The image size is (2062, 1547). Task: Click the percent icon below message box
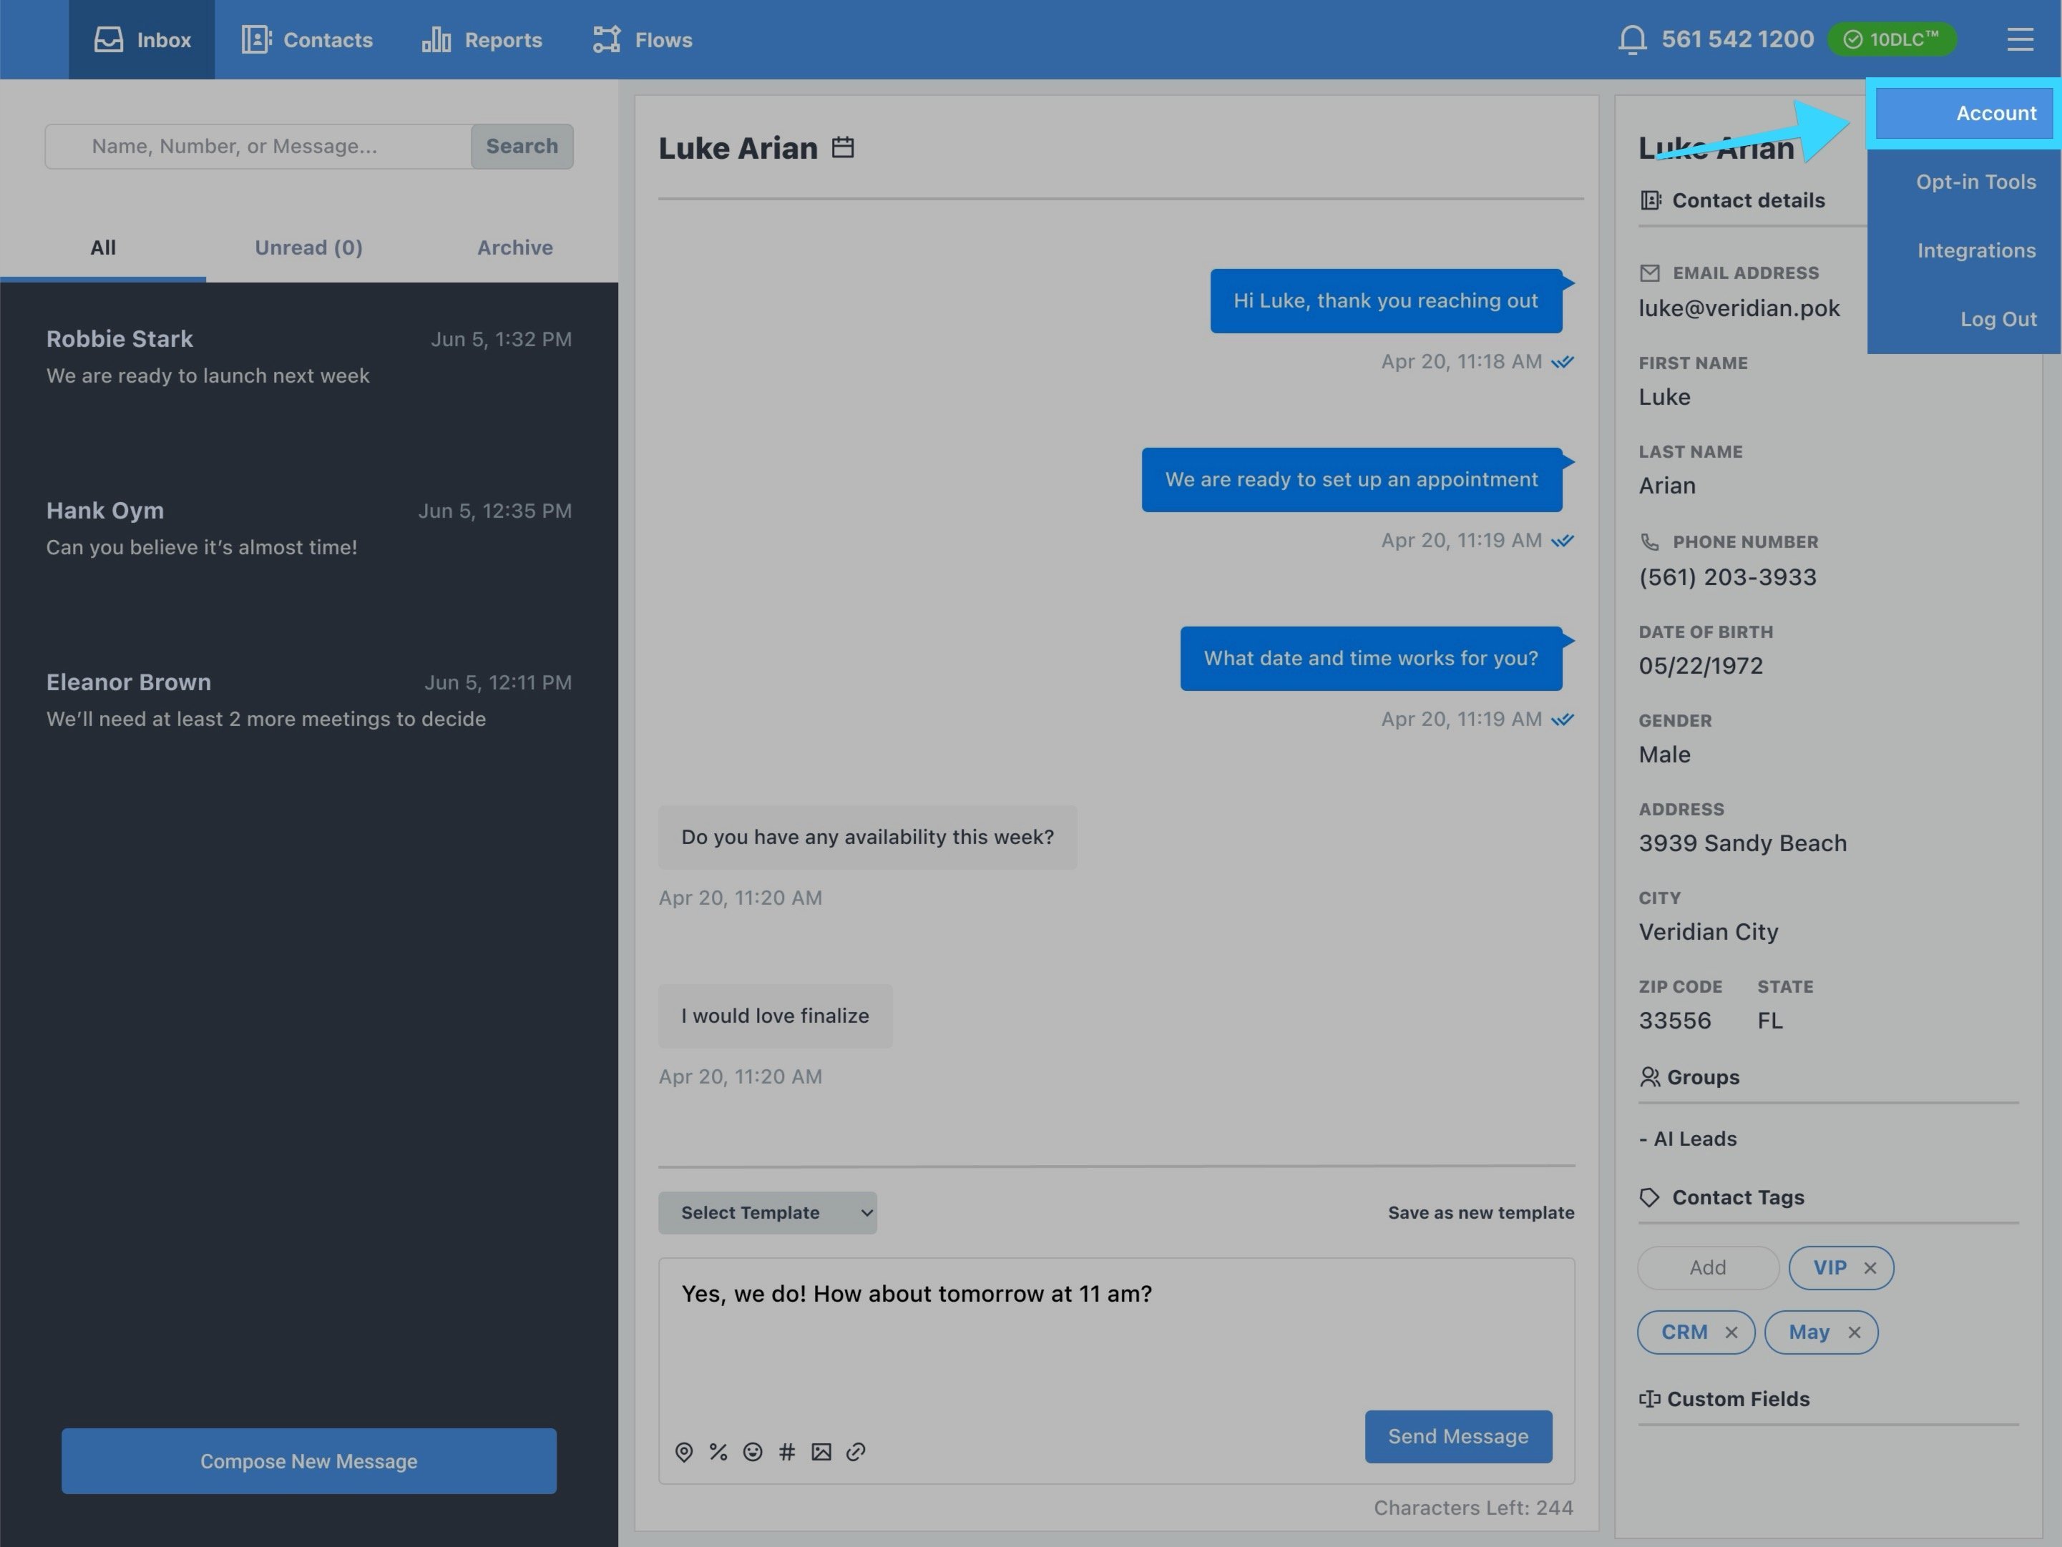[718, 1452]
